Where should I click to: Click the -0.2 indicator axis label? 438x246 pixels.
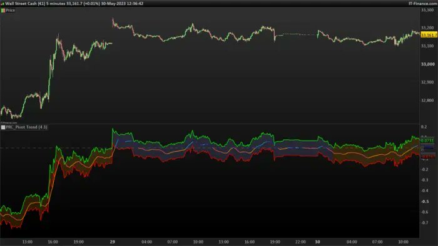(425, 169)
